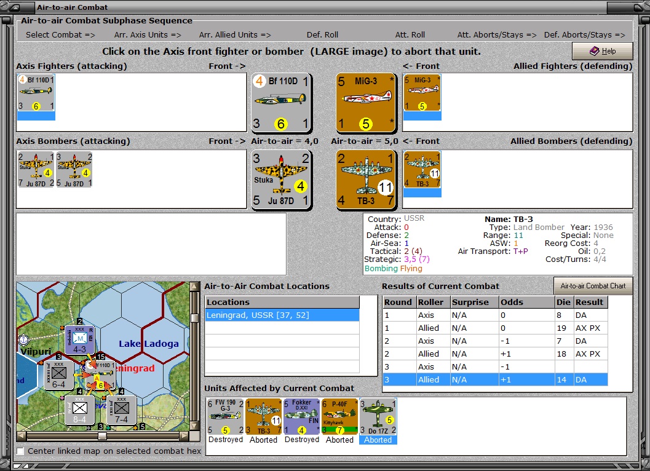Select the large TB-3 front bomber counter

[366, 179]
